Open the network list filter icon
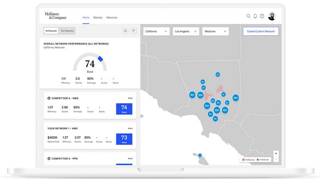Viewport: 320px width, 179px height. 134,31
